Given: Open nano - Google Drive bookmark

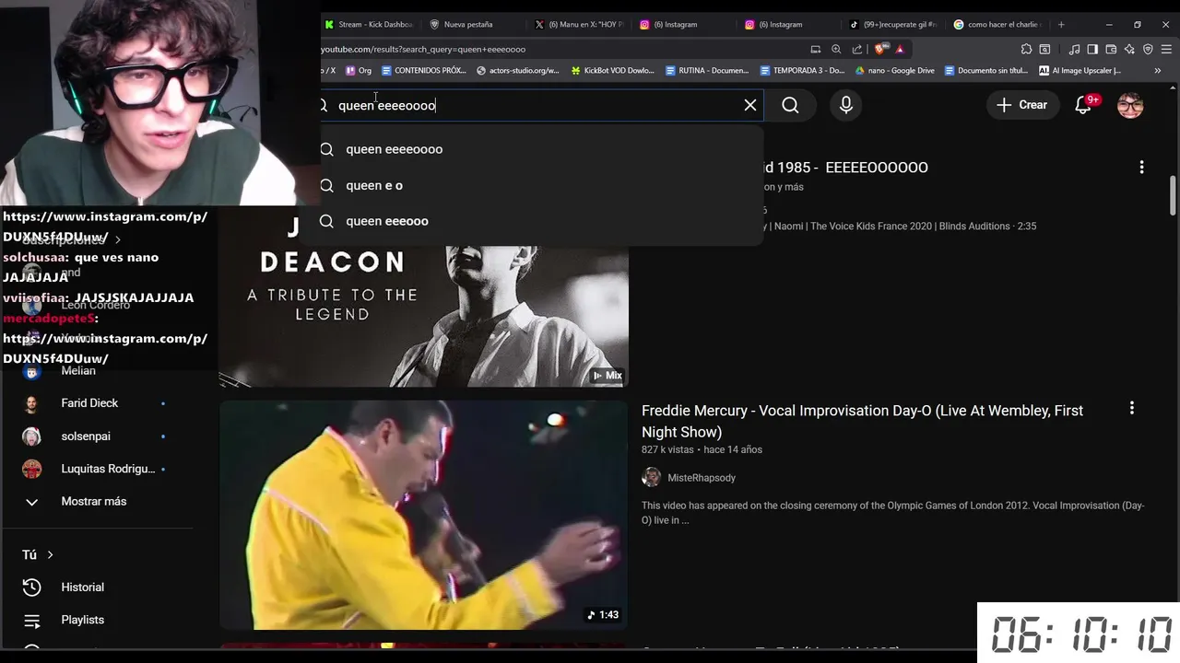Looking at the screenshot, I should [x=894, y=70].
